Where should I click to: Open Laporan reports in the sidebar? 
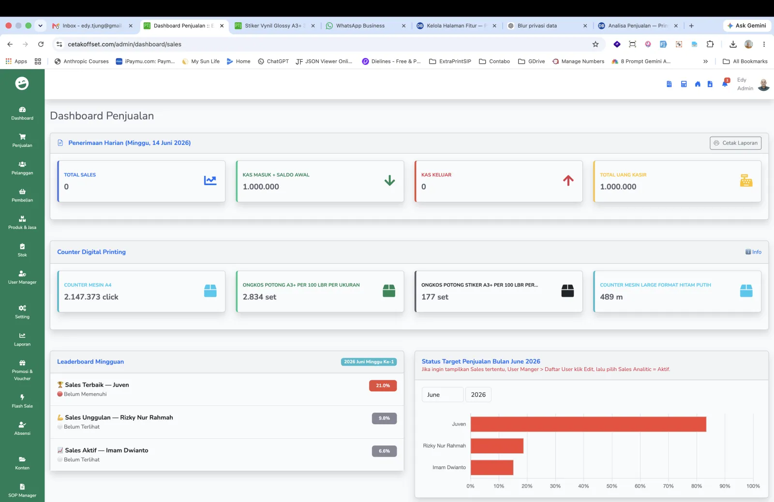22,340
